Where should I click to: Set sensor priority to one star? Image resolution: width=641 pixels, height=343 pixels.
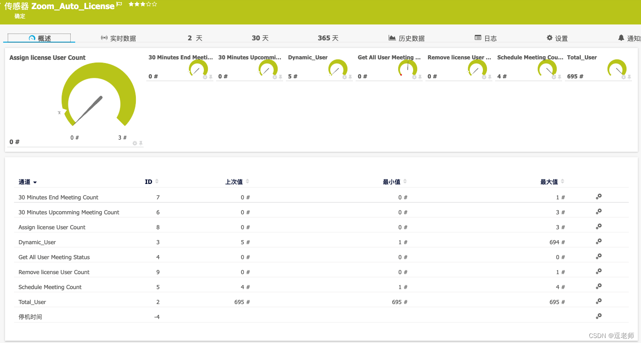[x=131, y=4]
